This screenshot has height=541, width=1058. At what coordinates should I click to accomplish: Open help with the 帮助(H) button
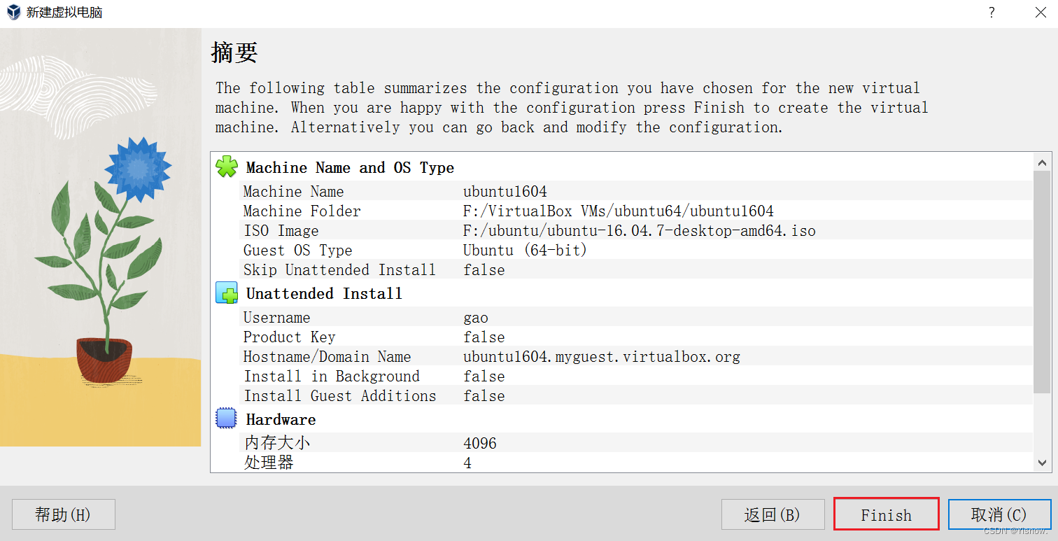pyautogui.click(x=63, y=514)
